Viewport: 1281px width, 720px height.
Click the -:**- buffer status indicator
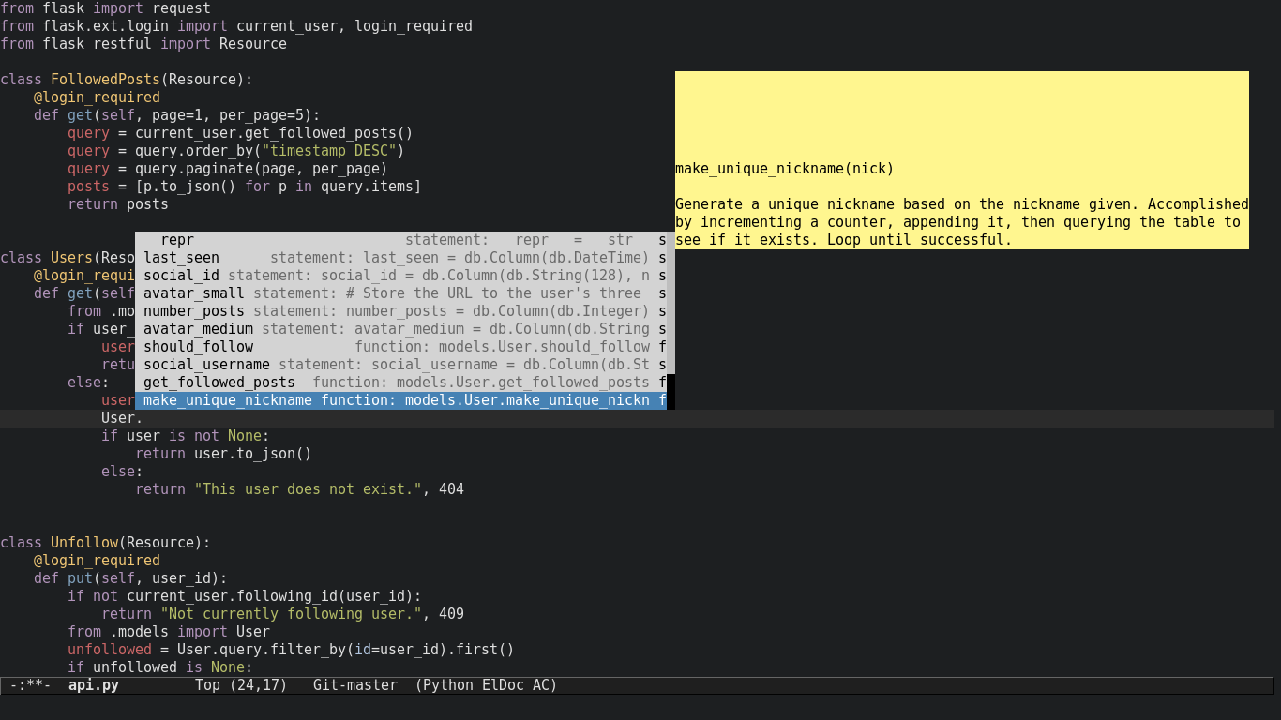30,685
